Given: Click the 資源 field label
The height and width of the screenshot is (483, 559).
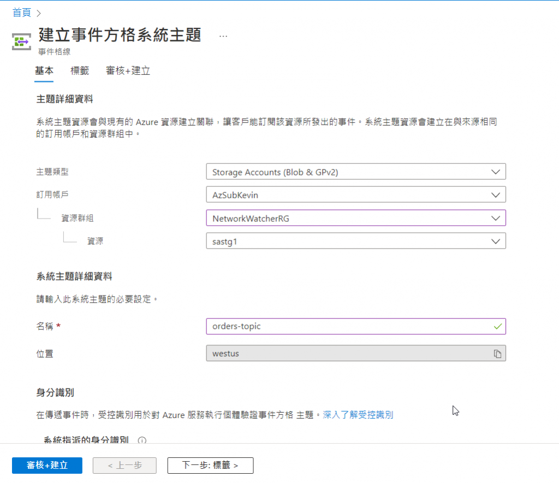Looking at the screenshot, I should coord(95,241).
